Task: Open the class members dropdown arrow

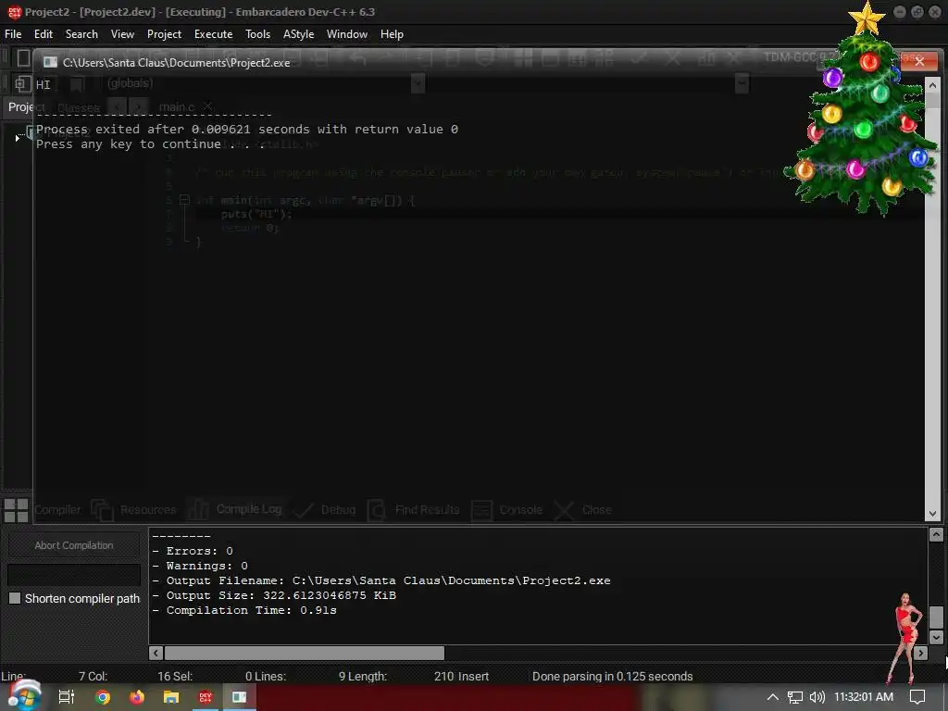Action: click(742, 82)
